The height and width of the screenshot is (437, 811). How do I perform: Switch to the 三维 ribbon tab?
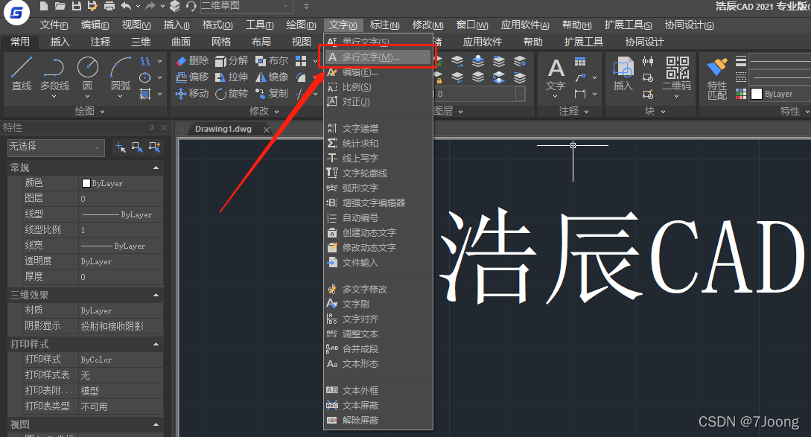(141, 42)
